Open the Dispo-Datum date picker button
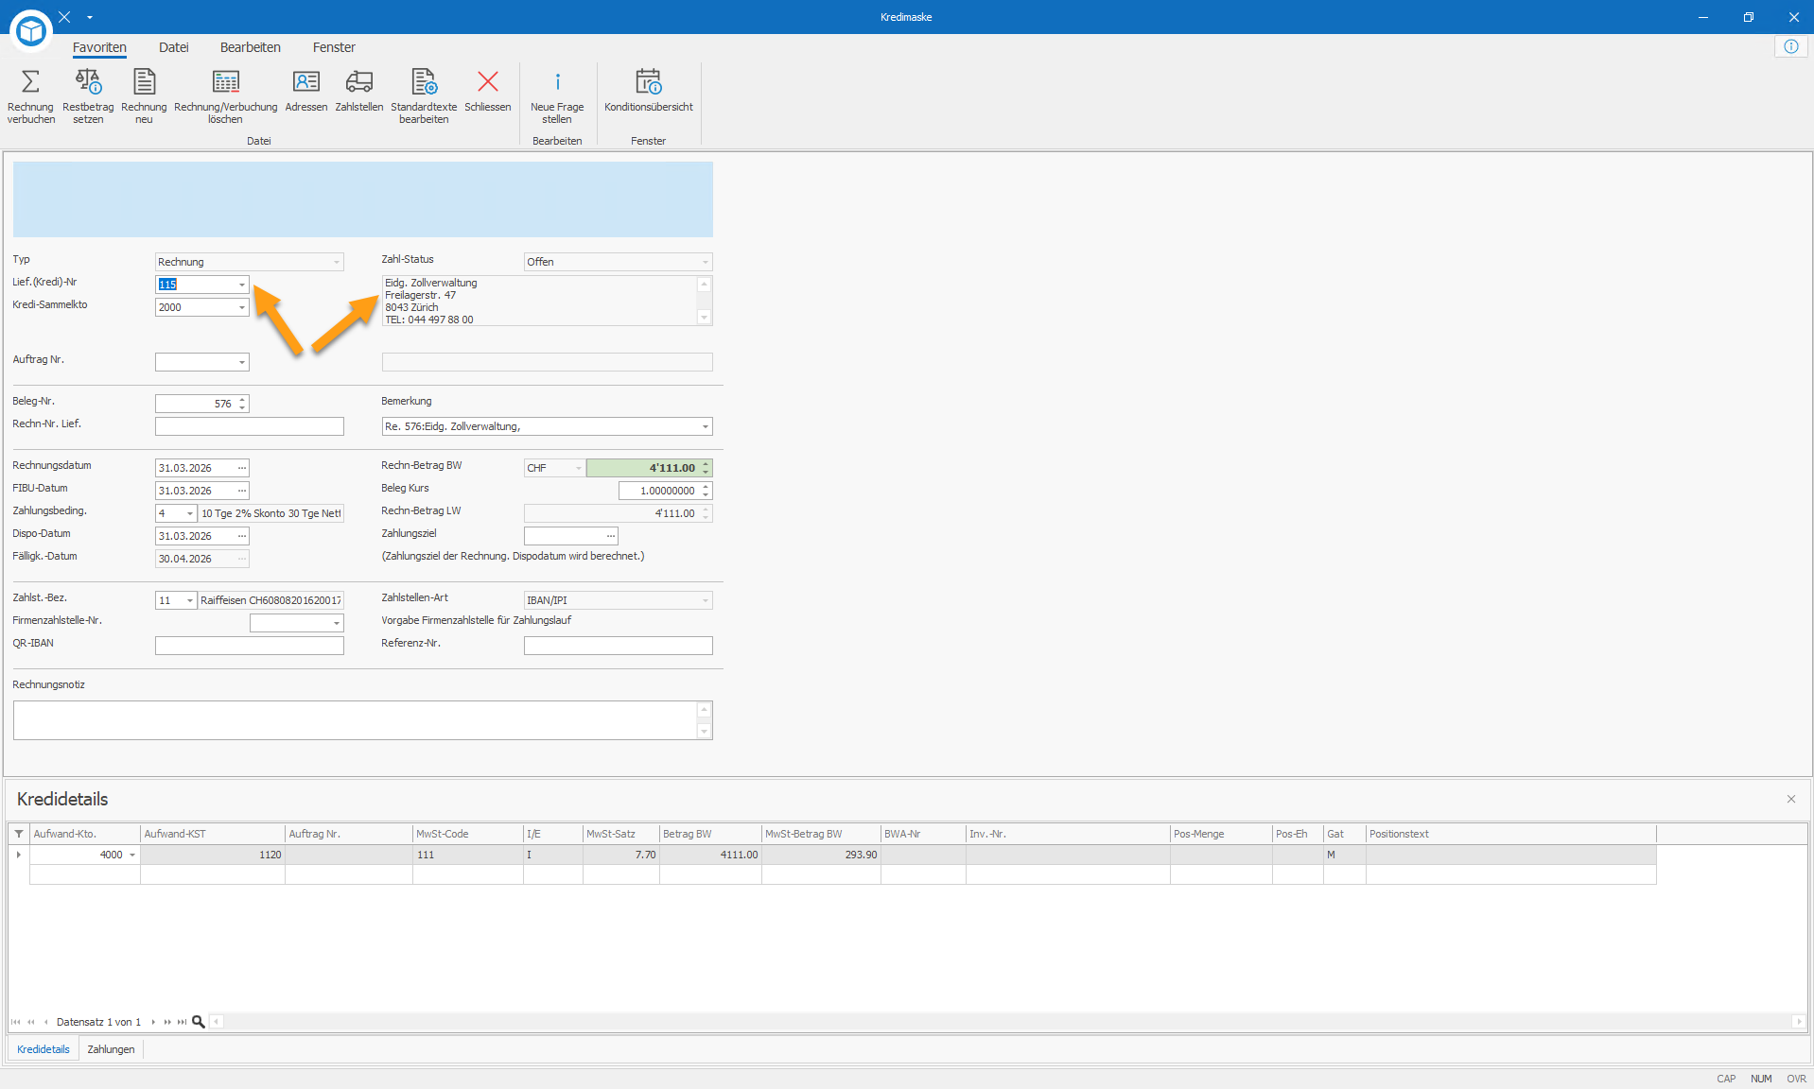Image resolution: width=1814 pixels, height=1089 pixels. pos(241,536)
